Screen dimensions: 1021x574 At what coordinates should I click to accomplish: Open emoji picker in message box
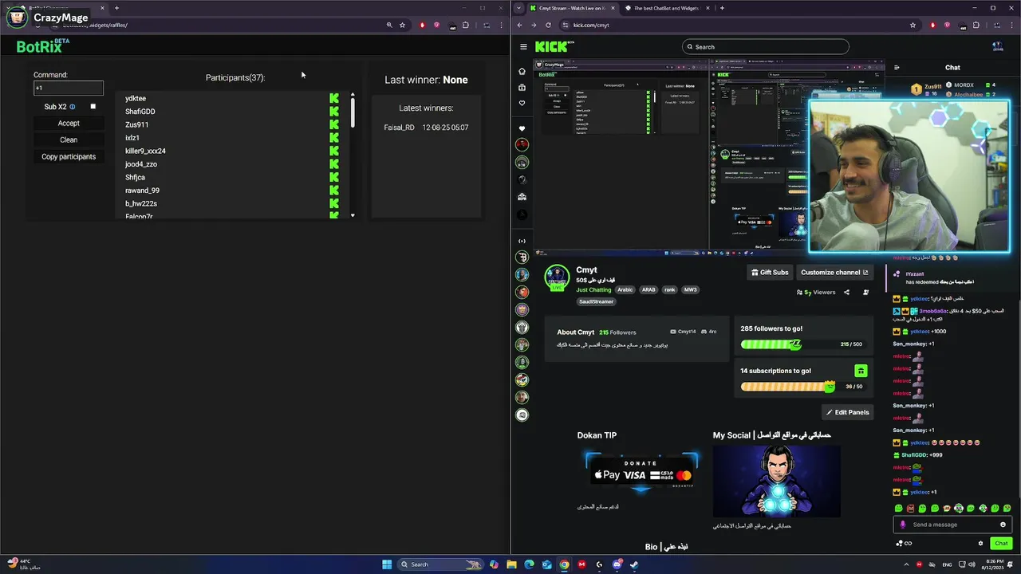(1003, 525)
